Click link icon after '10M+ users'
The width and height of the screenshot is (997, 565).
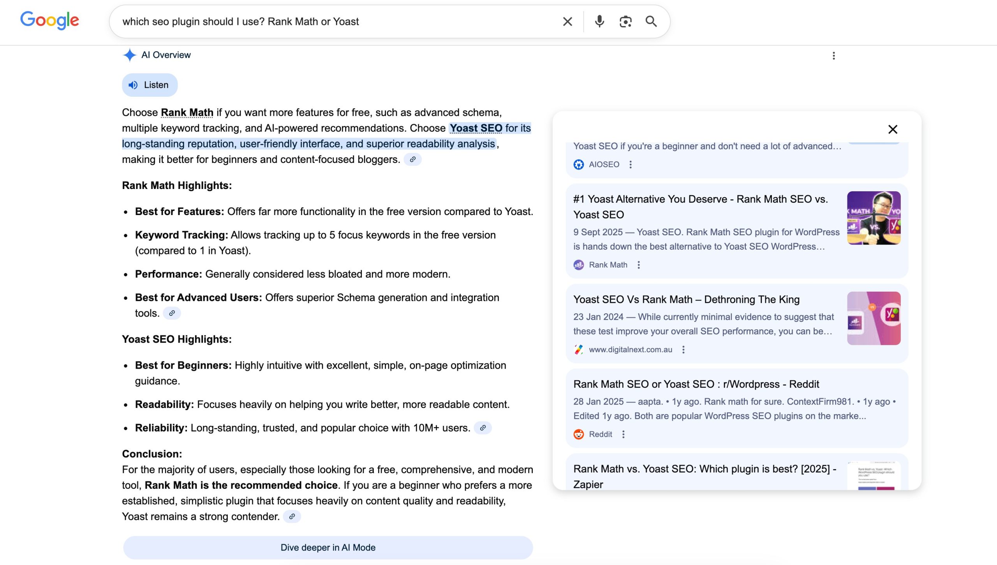click(483, 428)
